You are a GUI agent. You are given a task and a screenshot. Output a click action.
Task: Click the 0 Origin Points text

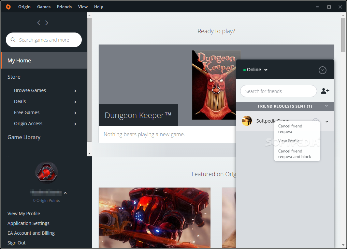47,201
